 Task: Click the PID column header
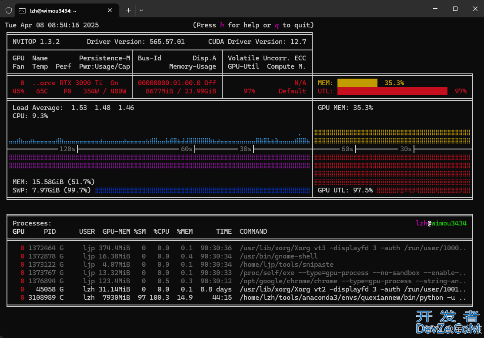click(x=50, y=232)
